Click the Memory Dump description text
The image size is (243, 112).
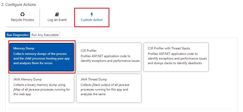[x=42, y=58]
